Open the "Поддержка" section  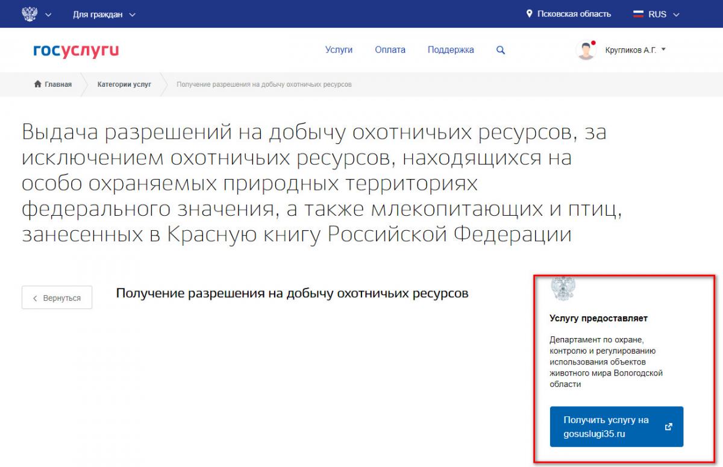[451, 50]
